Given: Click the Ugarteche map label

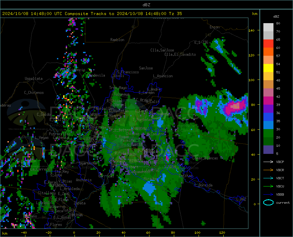Looking at the screenshot, I should click(x=88, y=163).
